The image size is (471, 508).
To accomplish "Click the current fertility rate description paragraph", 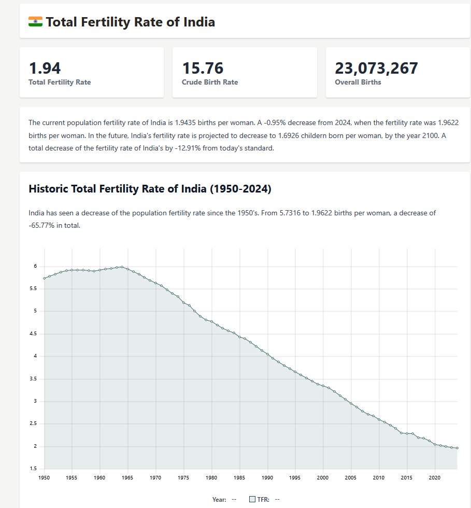I will tap(244, 135).
